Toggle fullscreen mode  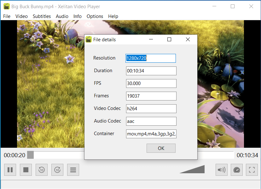(252, 170)
